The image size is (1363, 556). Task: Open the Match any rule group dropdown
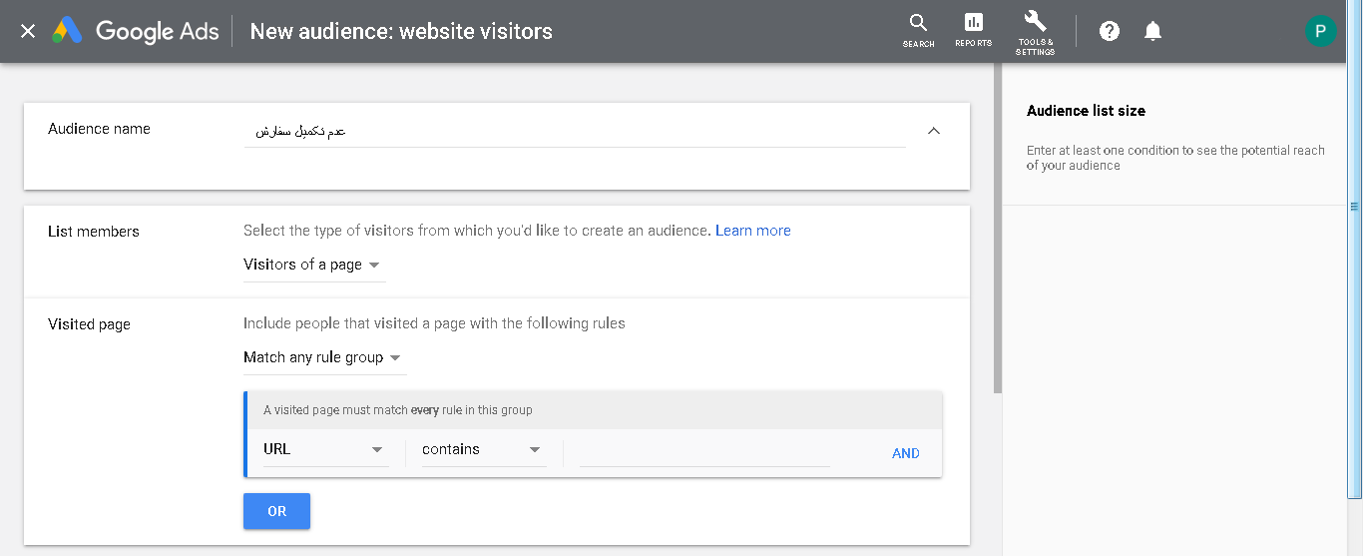pos(324,357)
